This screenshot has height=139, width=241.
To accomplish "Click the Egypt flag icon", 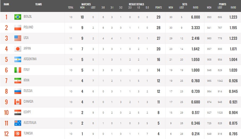I will tap(18, 112).
